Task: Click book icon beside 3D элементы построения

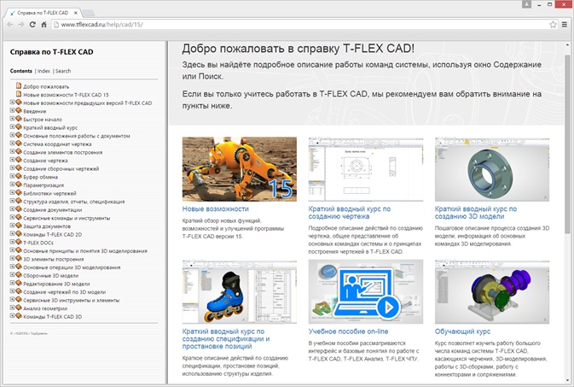Action: [19, 258]
